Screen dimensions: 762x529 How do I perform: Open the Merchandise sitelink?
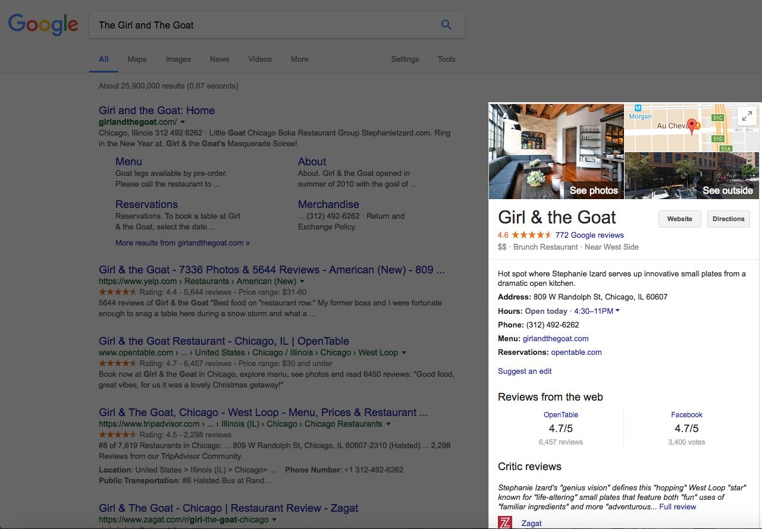pyautogui.click(x=328, y=204)
